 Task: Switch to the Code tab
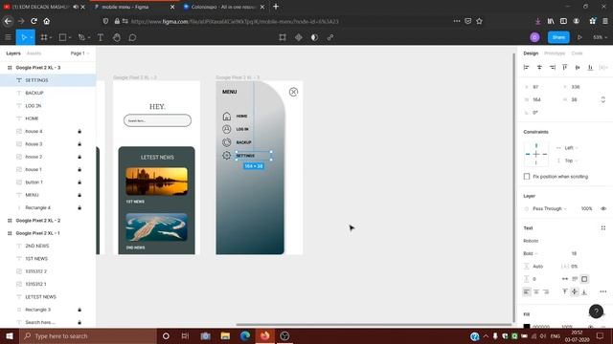coord(577,54)
